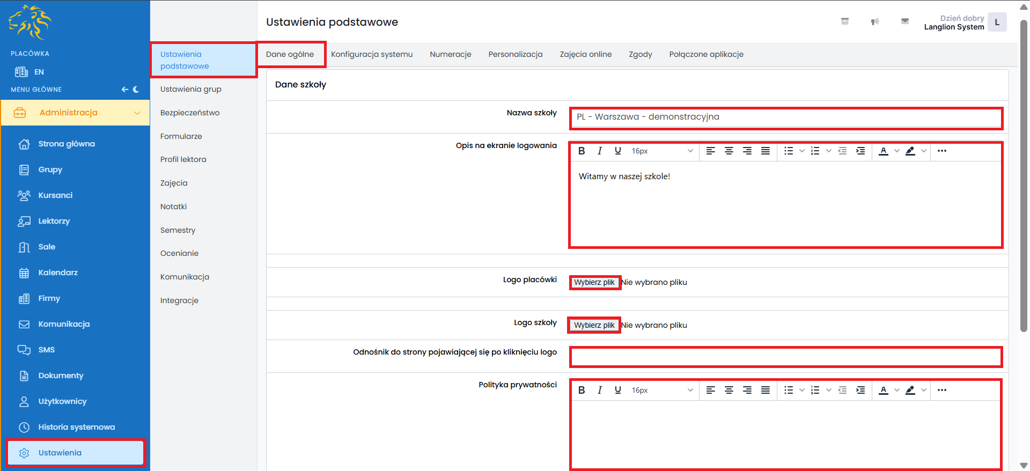Toggle bold in login description editor
This screenshot has height=471, width=1030.
click(x=582, y=151)
